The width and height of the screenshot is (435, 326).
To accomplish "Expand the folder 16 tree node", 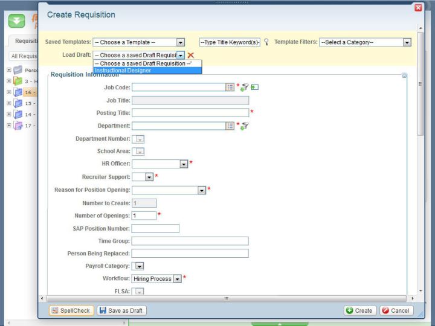I will pos(8,92).
